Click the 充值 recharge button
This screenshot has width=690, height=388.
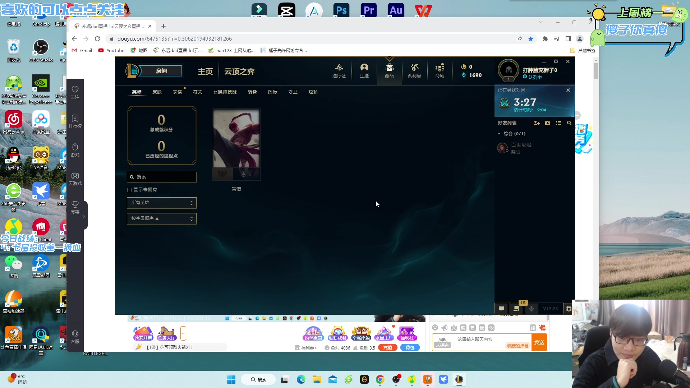(388, 348)
